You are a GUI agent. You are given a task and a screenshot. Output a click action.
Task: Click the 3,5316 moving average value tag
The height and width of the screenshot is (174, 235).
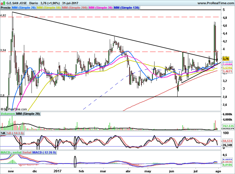click(x=227, y=68)
